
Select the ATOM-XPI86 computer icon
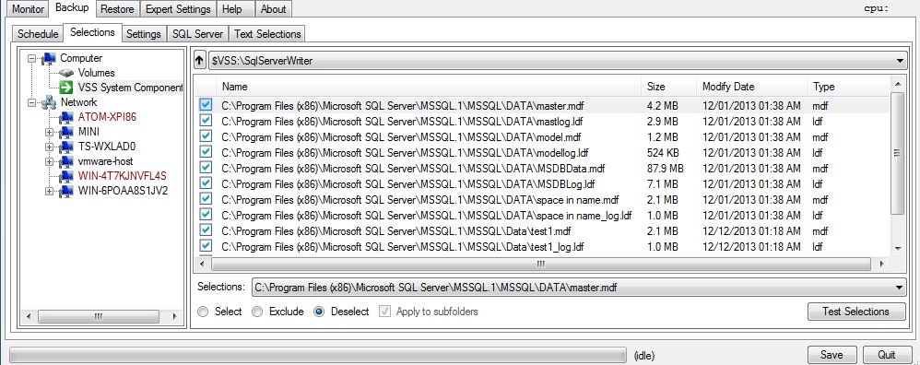coord(66,117)
